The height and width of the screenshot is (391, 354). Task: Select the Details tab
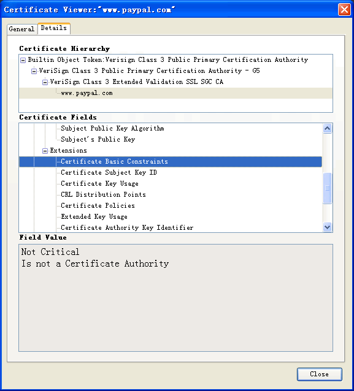(54, 28)
